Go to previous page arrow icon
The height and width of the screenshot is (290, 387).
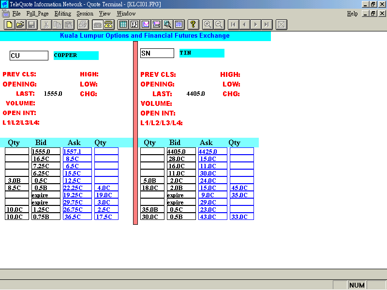pos(244,25)
